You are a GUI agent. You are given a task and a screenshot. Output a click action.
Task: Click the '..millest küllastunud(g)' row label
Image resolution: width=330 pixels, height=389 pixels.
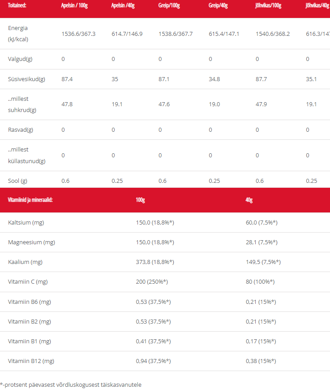(26, 156)
